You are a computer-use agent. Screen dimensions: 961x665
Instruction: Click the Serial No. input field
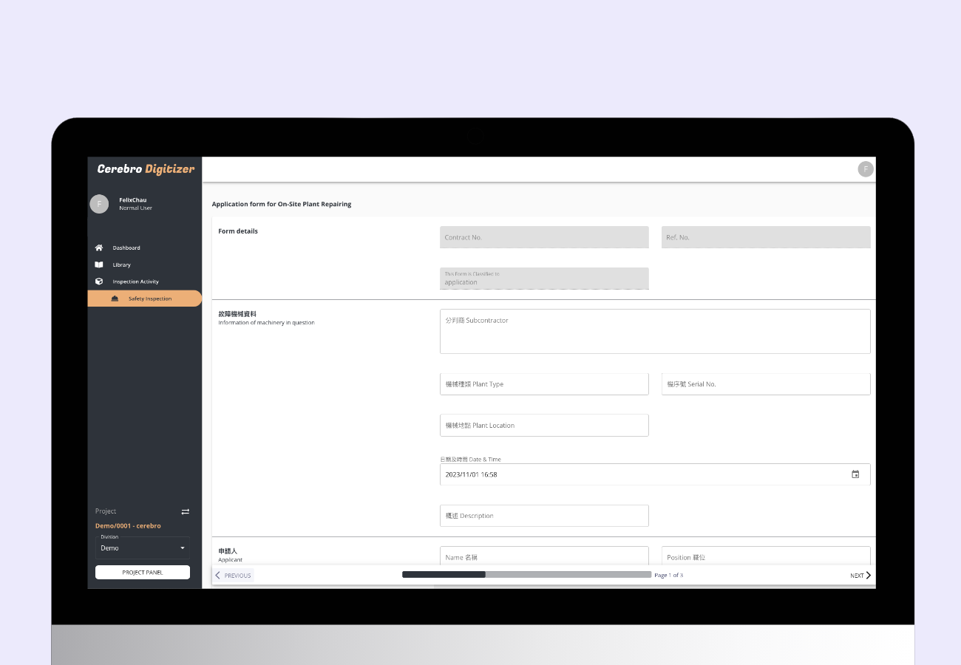(x=766, y=384)
